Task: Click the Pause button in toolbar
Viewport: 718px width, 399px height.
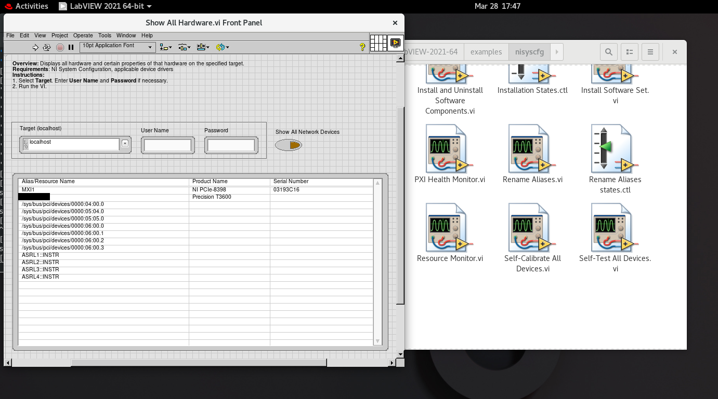Action: pyautogui.click(x=71, y=47)
